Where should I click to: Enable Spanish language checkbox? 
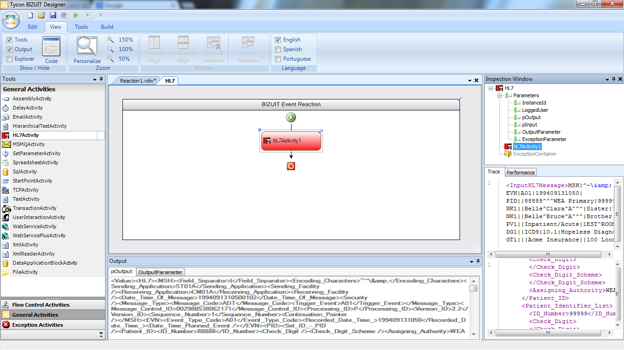pos(278,49)
